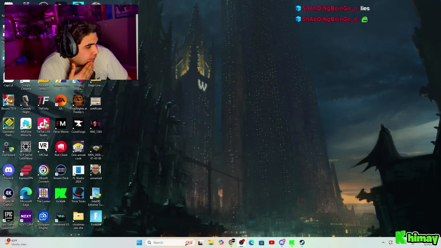The image size is (441, 248).
Task: Open Microsoft Store from the taskbar
Action: click(261, 242)
